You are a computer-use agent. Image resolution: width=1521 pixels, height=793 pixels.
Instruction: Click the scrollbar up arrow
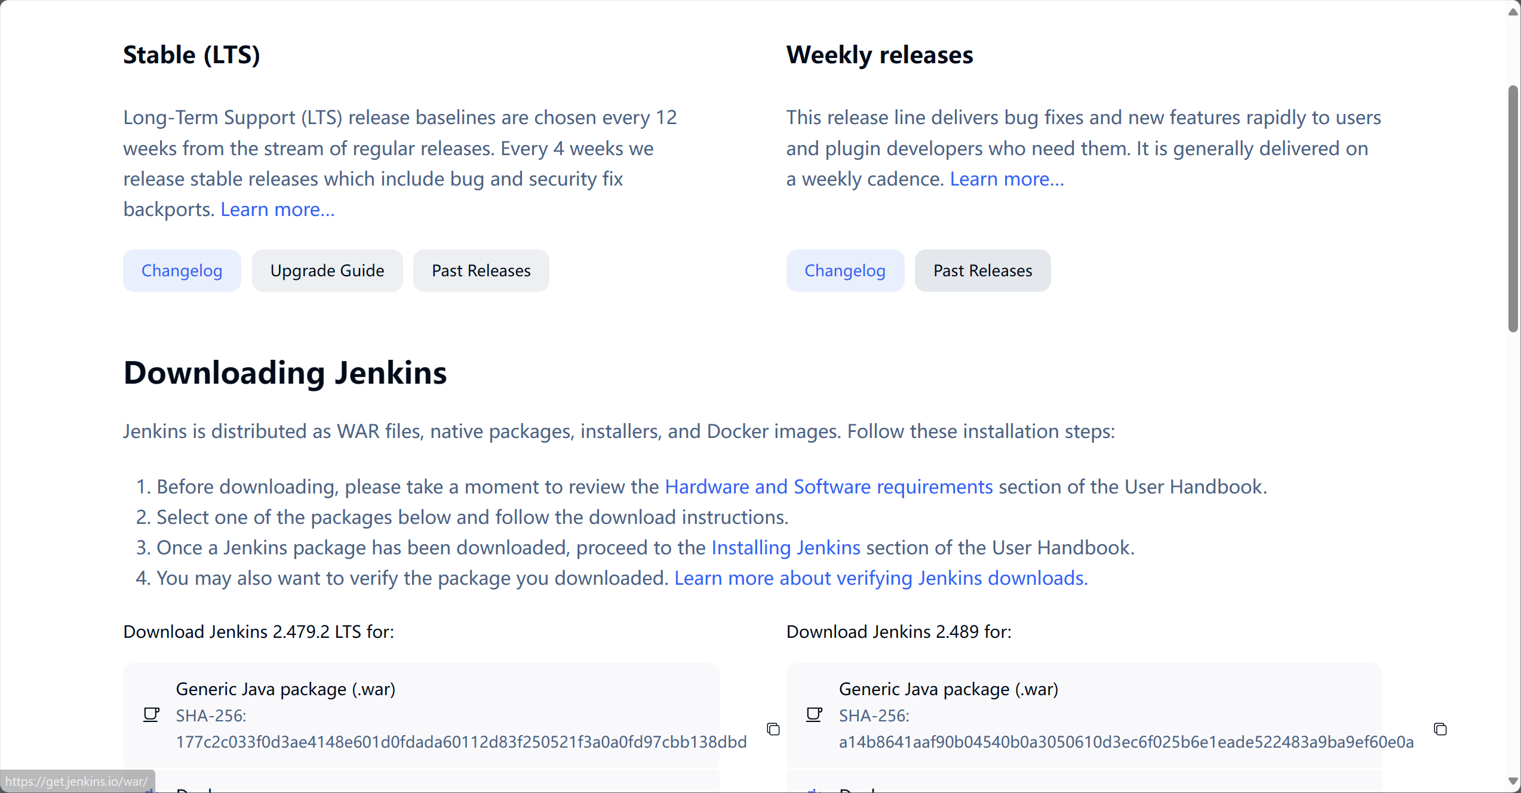[1513, 12]
